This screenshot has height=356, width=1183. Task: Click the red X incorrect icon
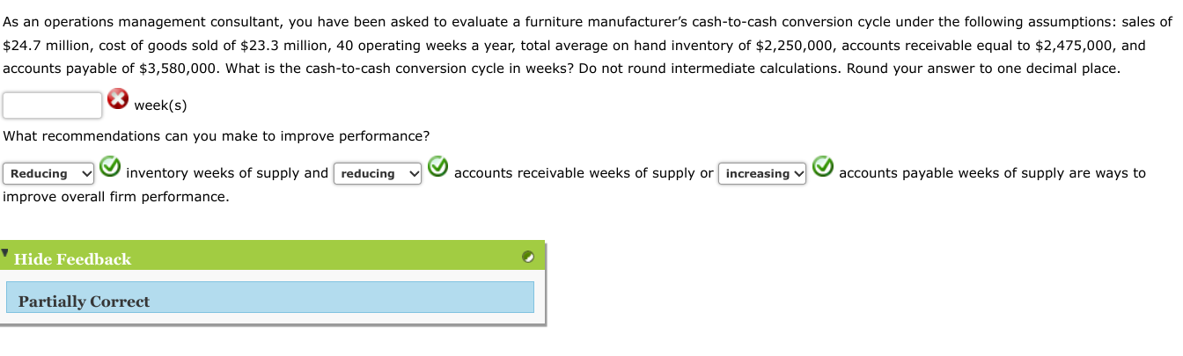118,100
